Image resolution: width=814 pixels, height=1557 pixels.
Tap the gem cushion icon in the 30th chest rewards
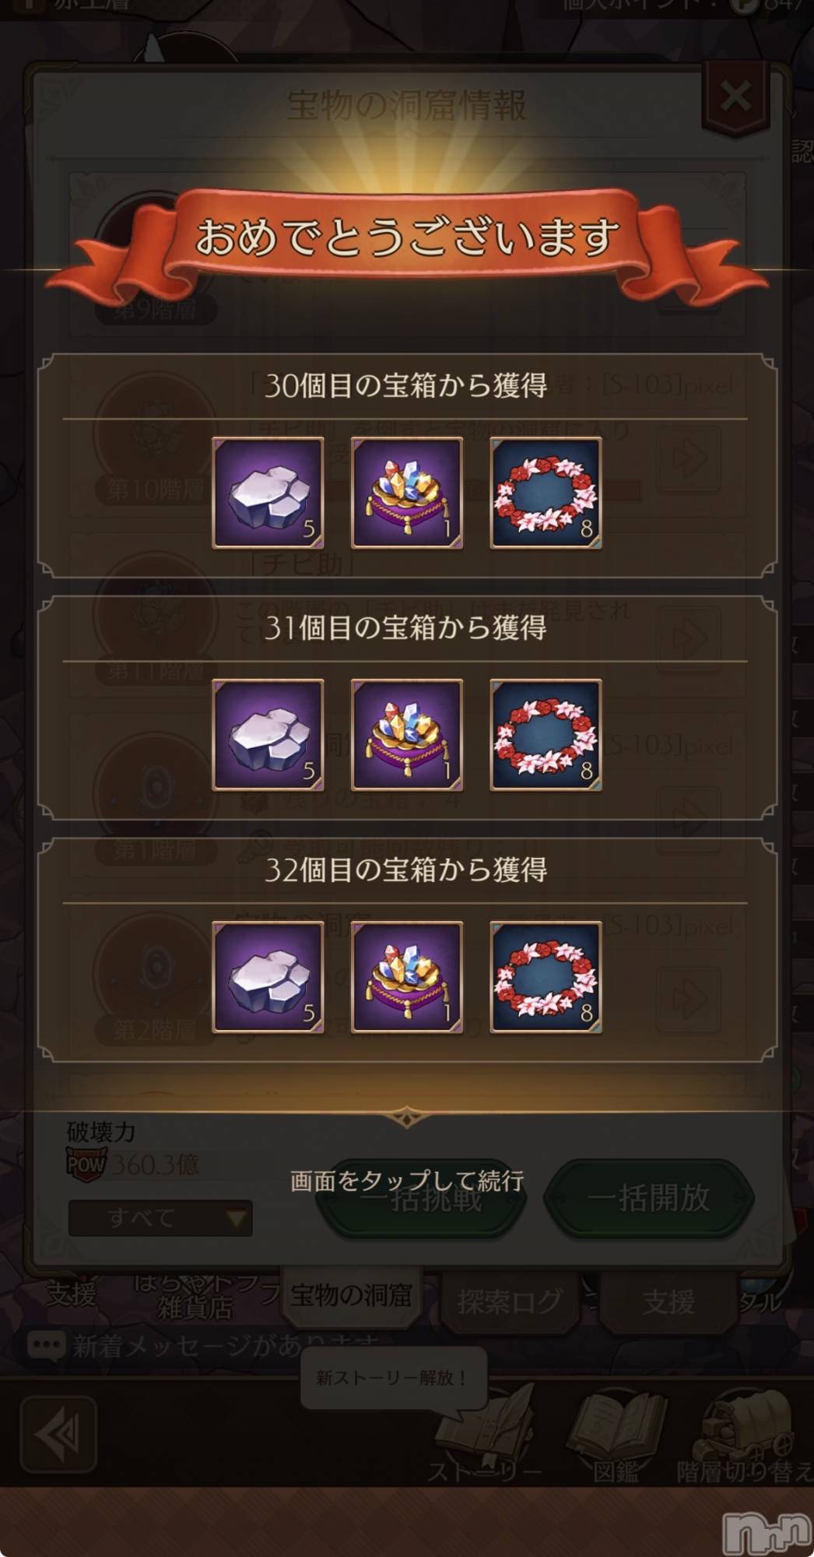406,493
